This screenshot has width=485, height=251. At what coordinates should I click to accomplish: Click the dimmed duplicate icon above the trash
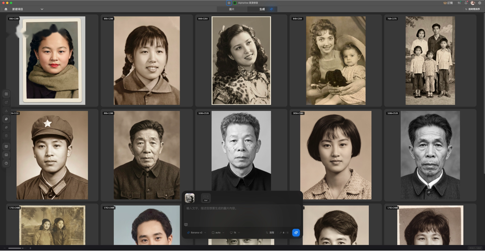[x=6, y=128]
